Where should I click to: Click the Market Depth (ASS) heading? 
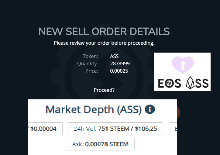(x=94, y=110)
